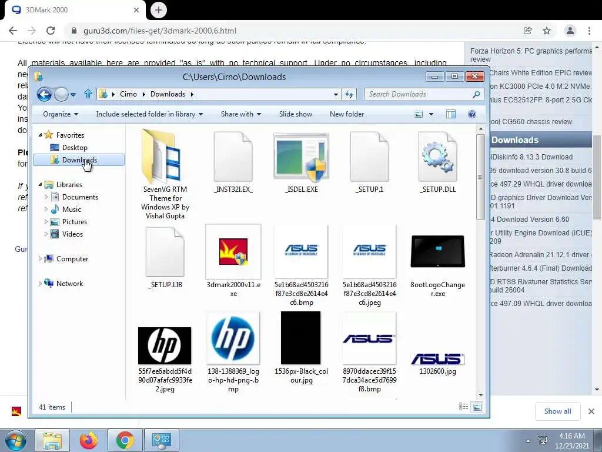
Task: Expand the Music library node
Action: coord(46,209)
